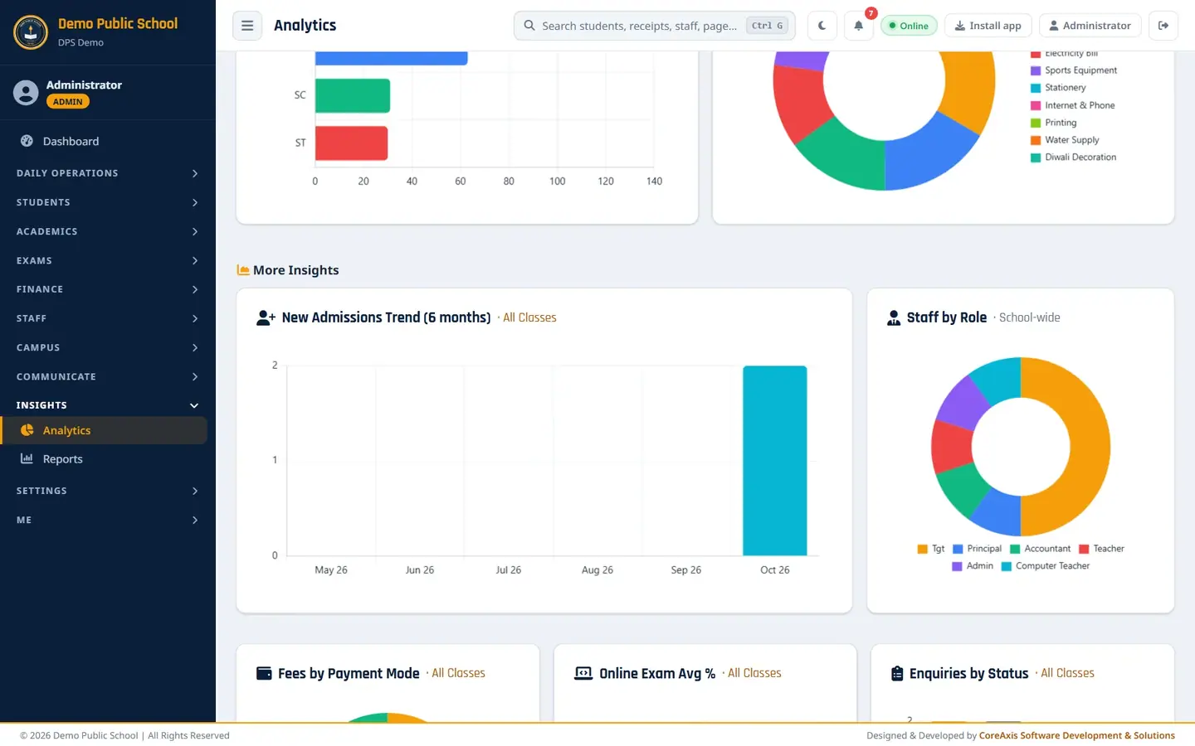This screenshot has width=1195, height=746.
Task: Select the Analytics menu item
Action: (104, 430)
